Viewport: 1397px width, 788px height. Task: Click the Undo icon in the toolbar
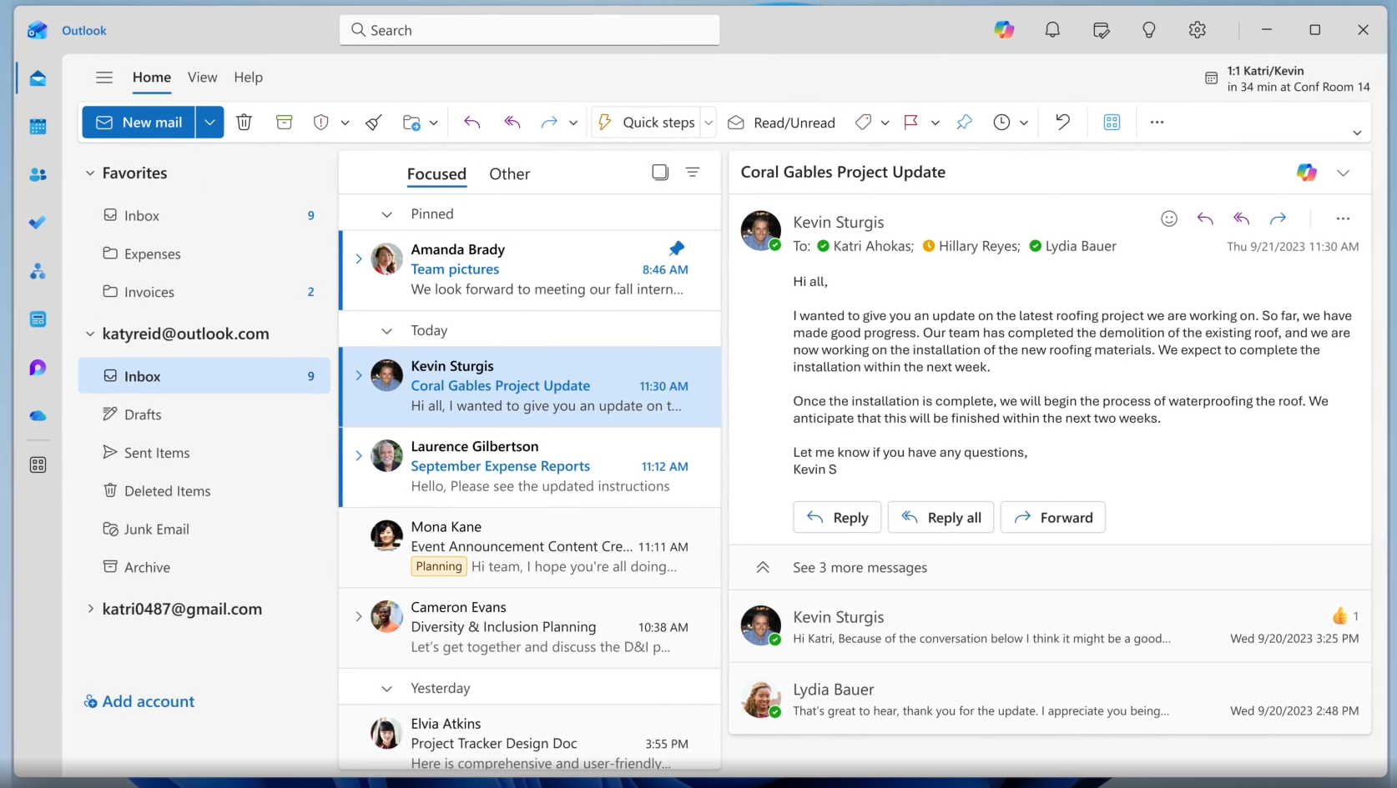point(1062,123)
